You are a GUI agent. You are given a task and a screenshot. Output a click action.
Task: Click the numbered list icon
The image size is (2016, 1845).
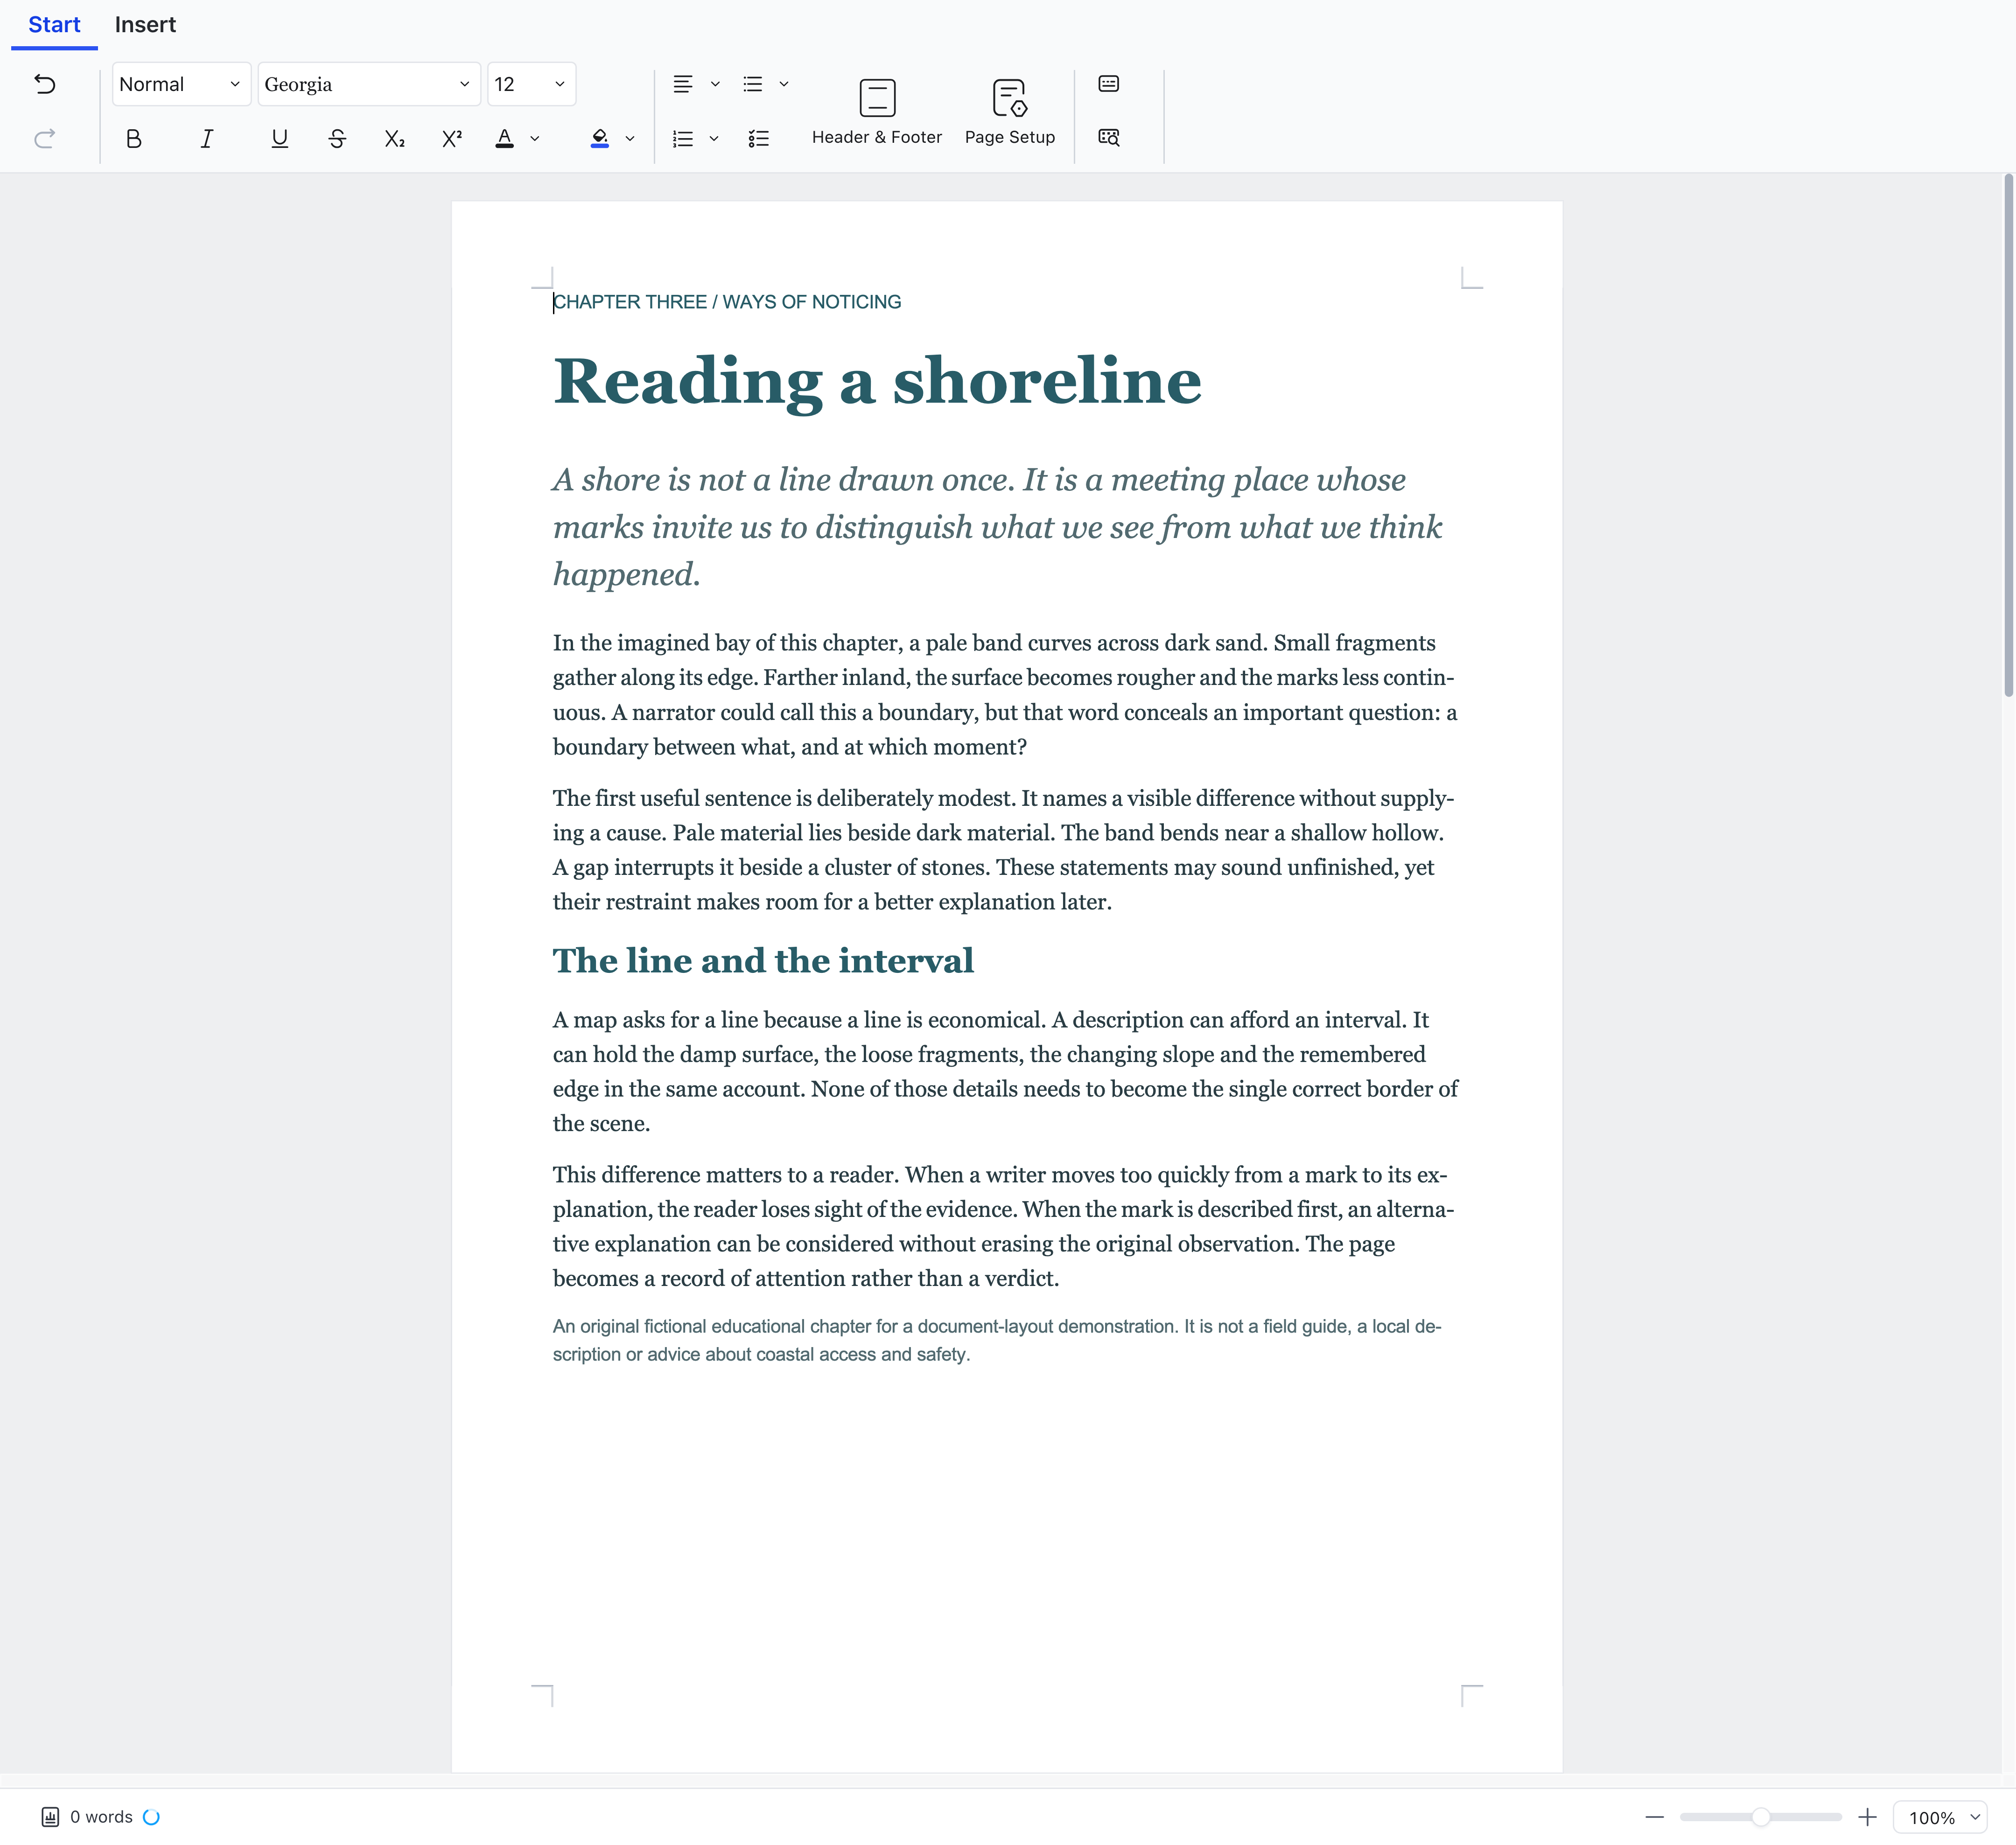(683, 139)
